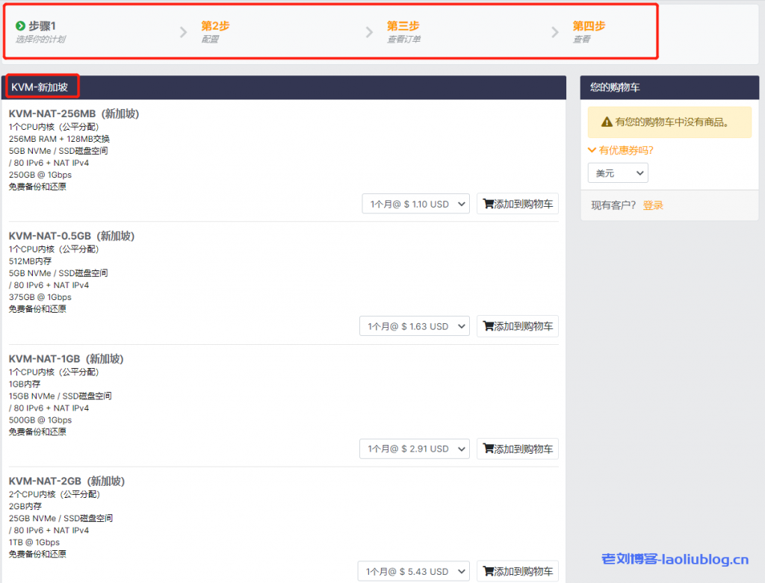
Task: Expand the 有优惠券吗? coupon section
Action: (x=621, y=150)
